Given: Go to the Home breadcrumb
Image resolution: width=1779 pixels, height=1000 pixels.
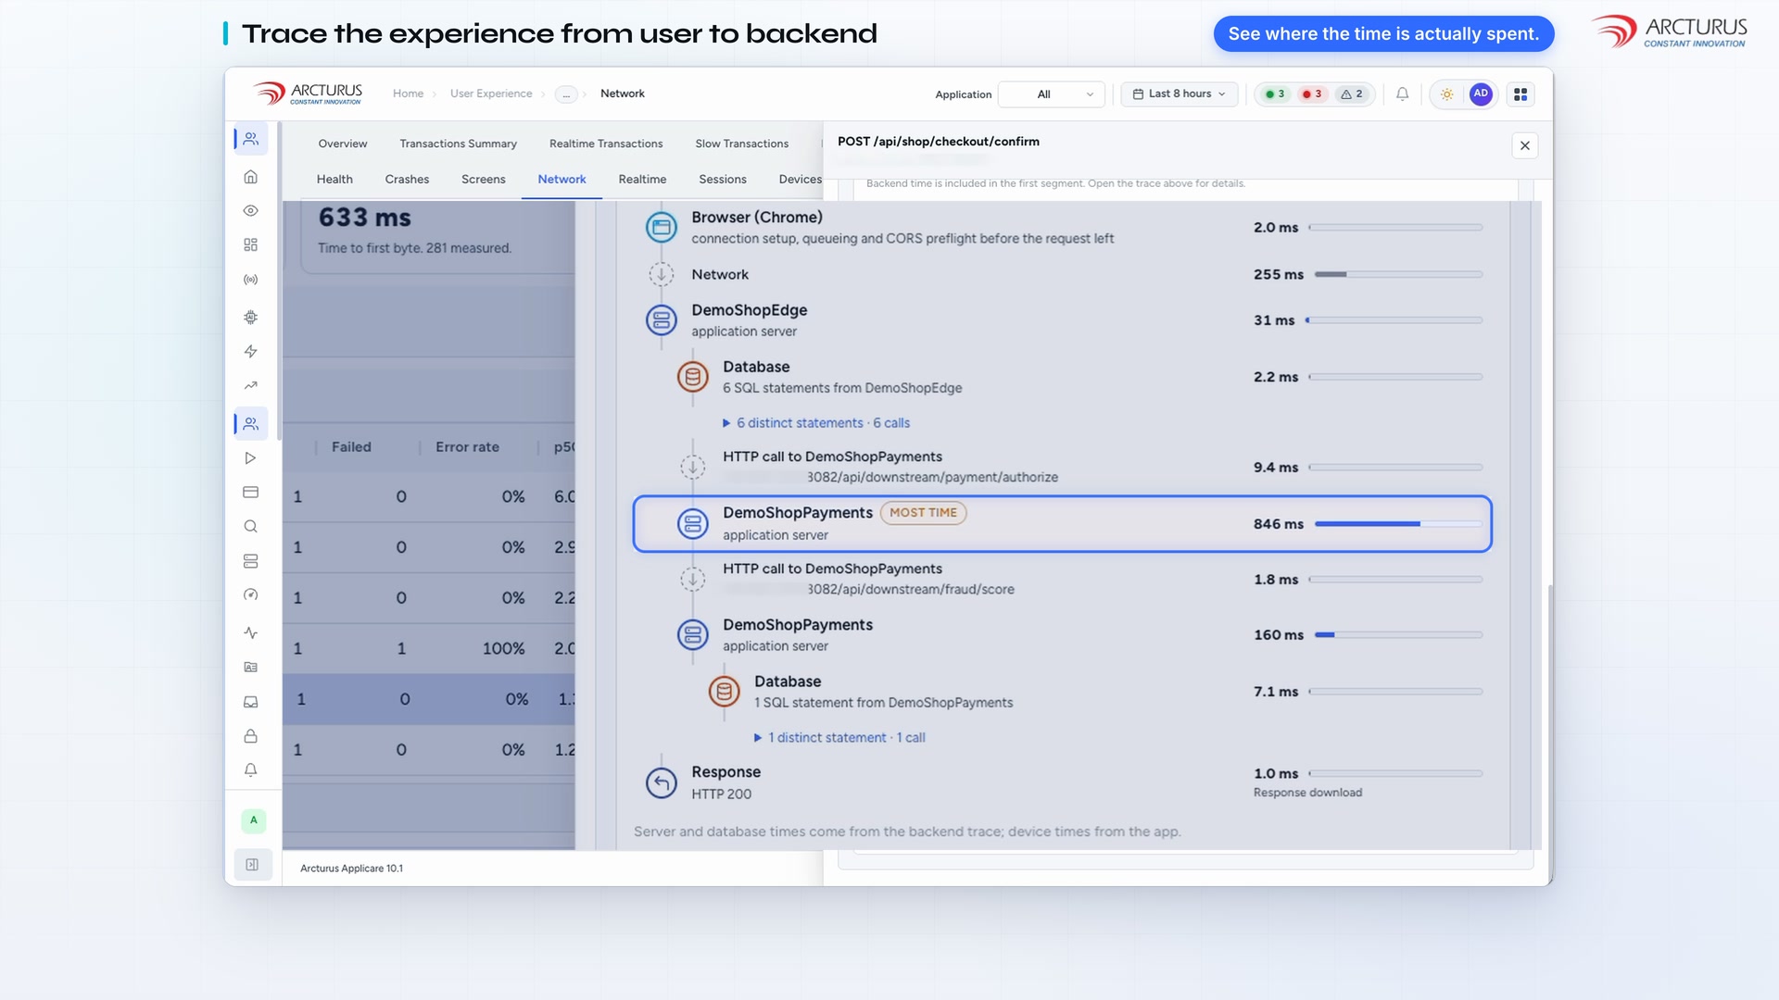Looking at the screenshot, I should 408,94.
